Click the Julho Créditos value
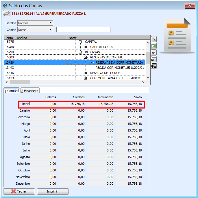Image resolution: width=198 pixels, height=198 pixels. pos(81,150)
